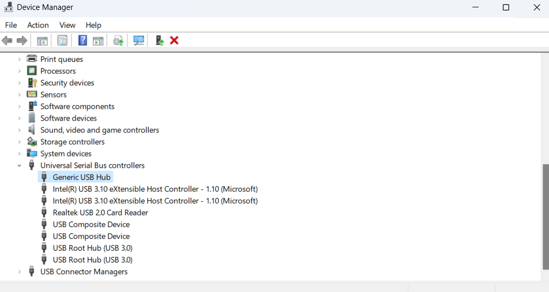Expand the Print queues category
549x292 pixels.
(x=19, y=59)
